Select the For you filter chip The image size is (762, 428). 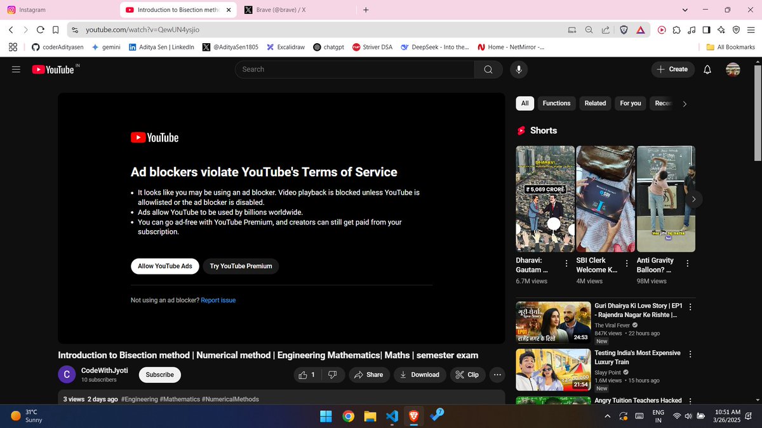[631, 103]
